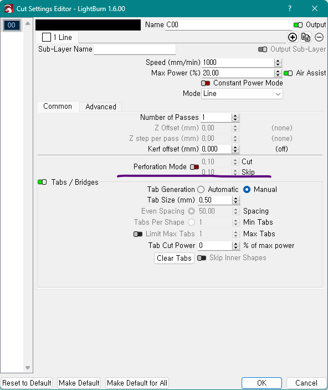328x390 pixels.
Task: Open the black layer color swatch
Action: click(88, 25)
